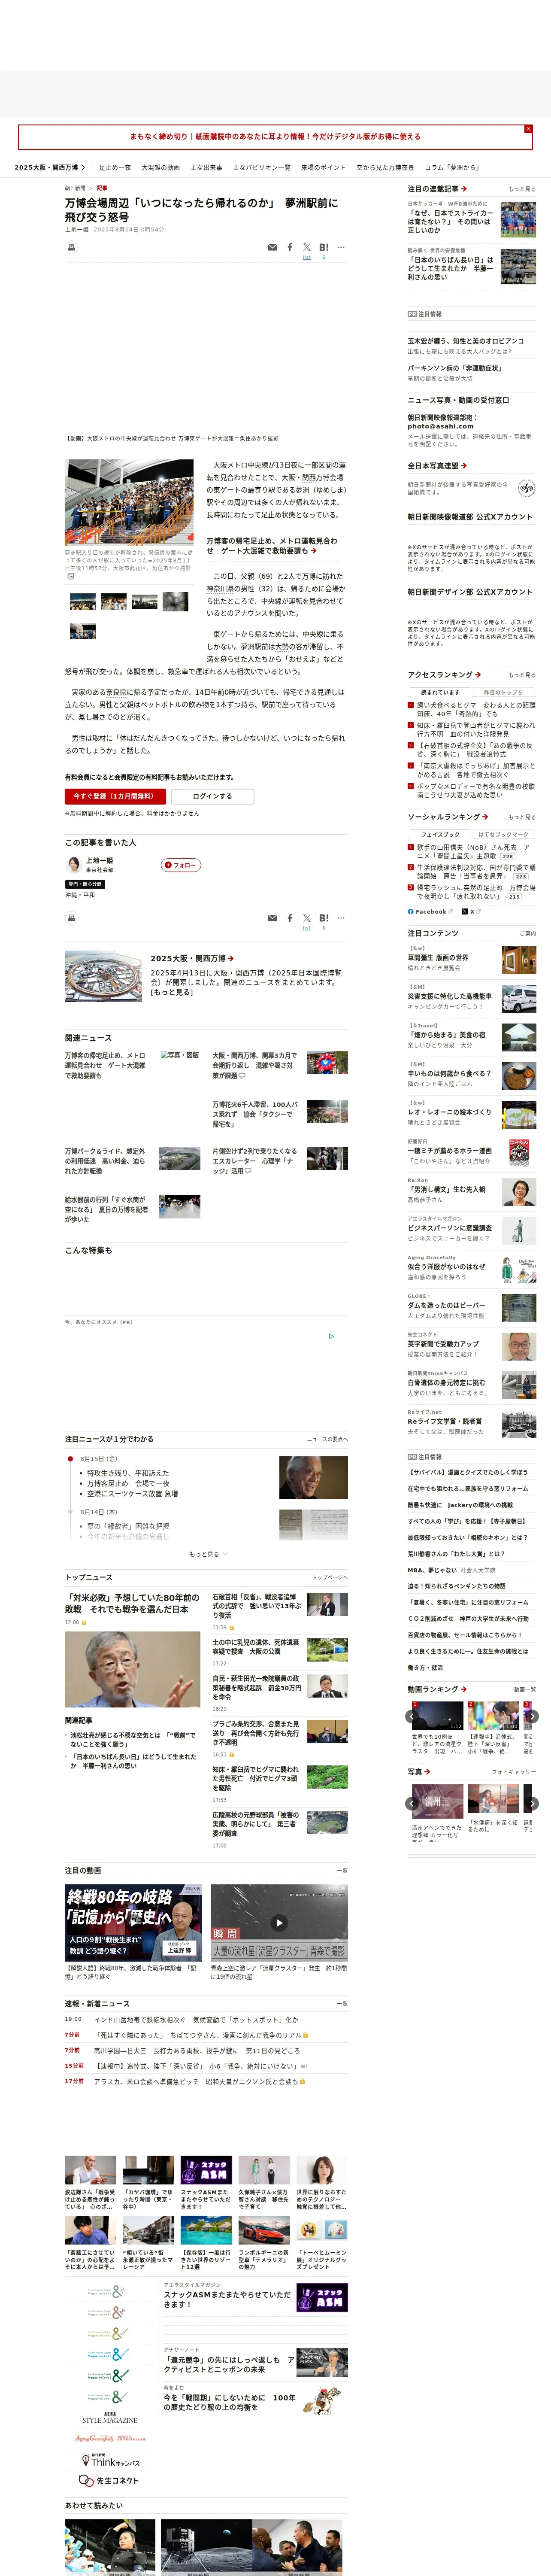Open 終戦80年の岐路 video thumbnail

pyautogui.click(x=133, y=1923)
